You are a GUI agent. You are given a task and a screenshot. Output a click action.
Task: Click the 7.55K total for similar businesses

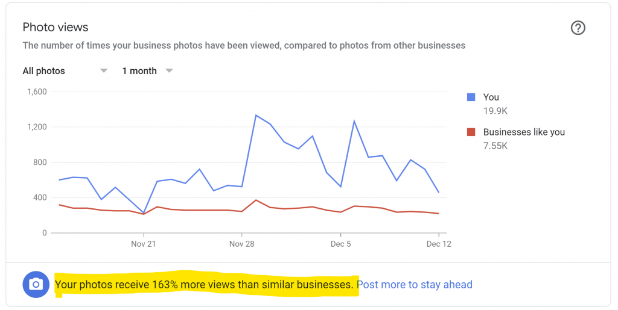pos(497,146)
